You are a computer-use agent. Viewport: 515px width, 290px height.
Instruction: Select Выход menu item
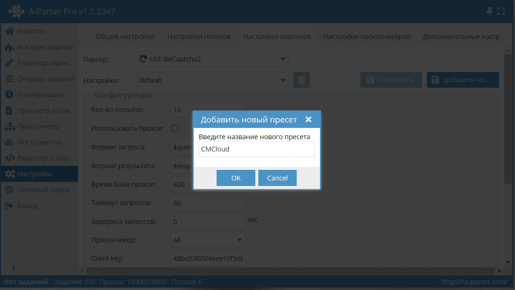[28, 206]
